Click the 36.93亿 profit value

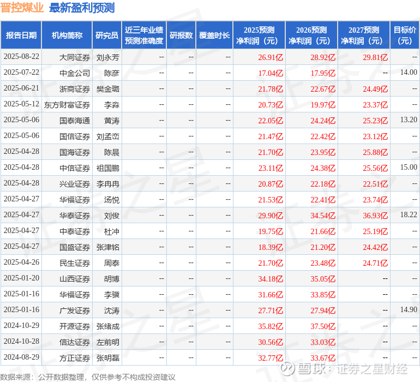375,216
